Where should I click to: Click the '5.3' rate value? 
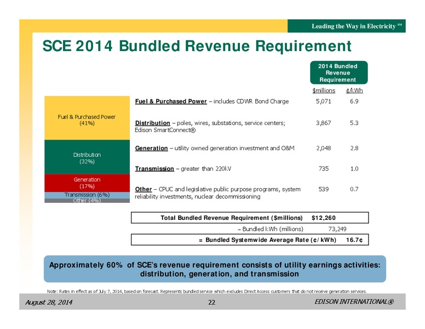click(x=354, y=123)
